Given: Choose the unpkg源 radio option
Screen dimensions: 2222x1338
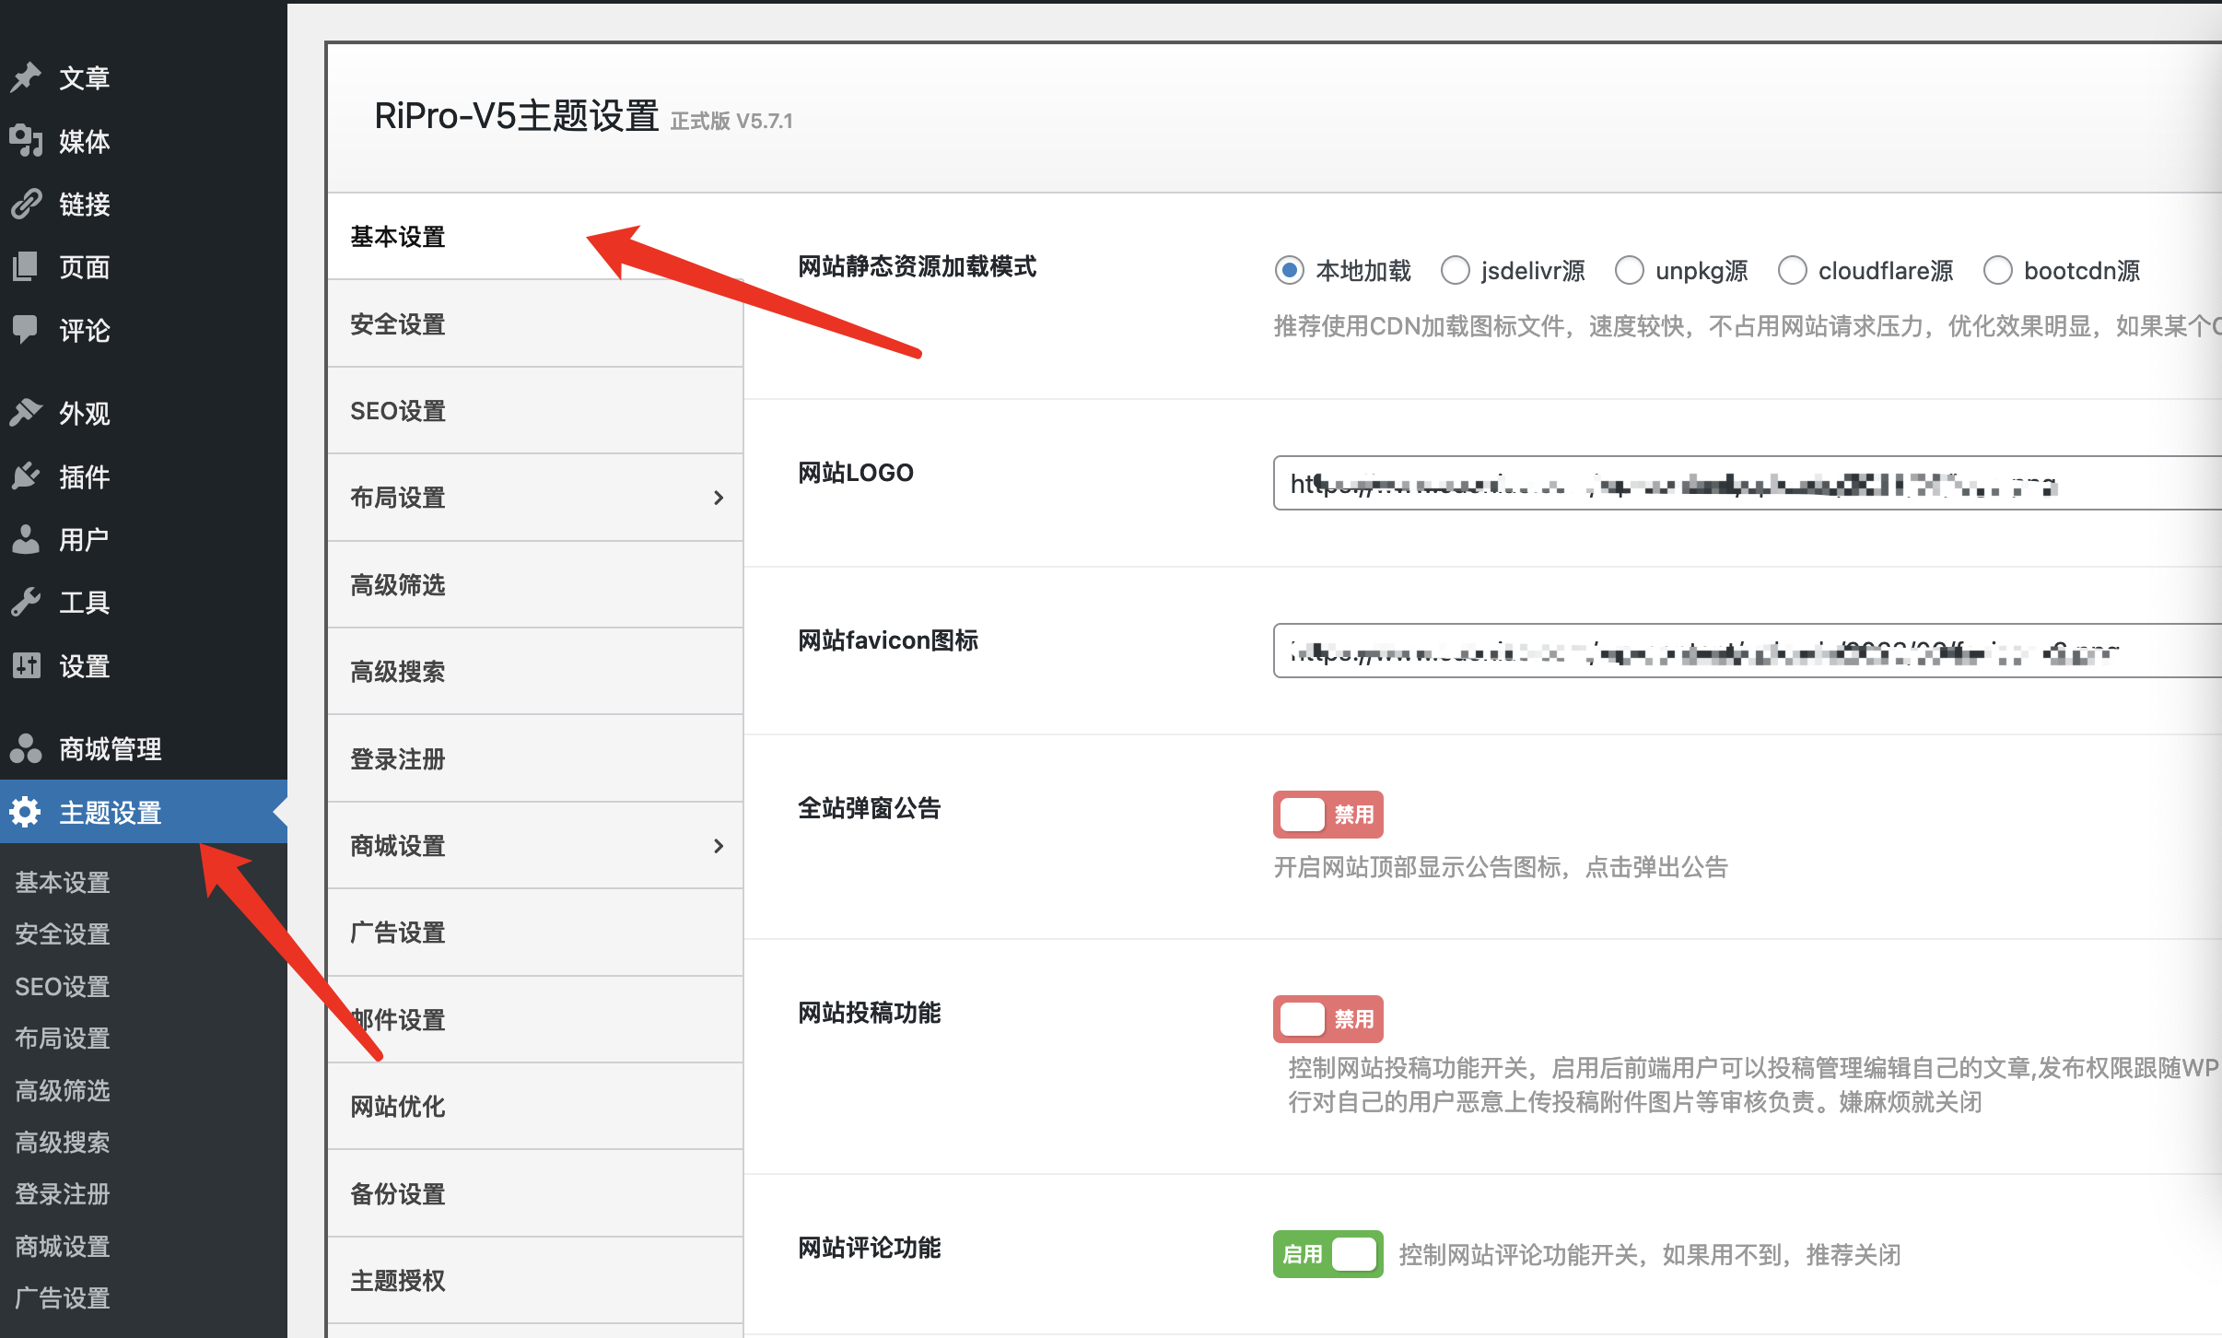Looking at the screenshot, I should 1630,271.
